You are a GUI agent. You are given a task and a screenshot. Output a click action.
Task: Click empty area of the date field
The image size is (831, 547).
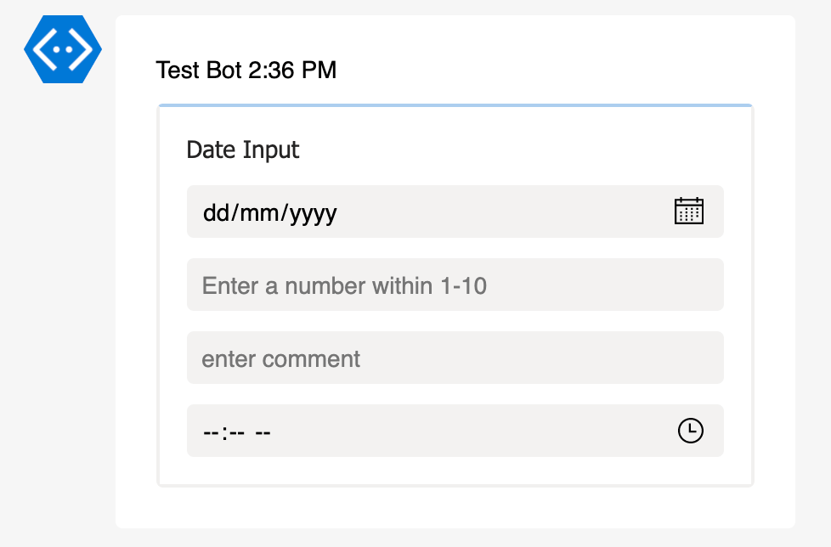504,211
